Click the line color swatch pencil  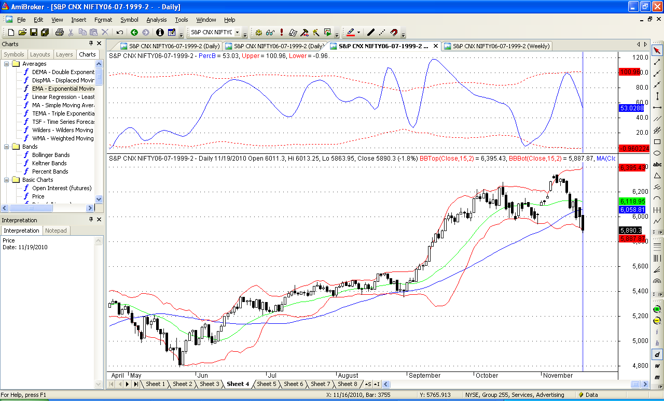click(350, 32)
